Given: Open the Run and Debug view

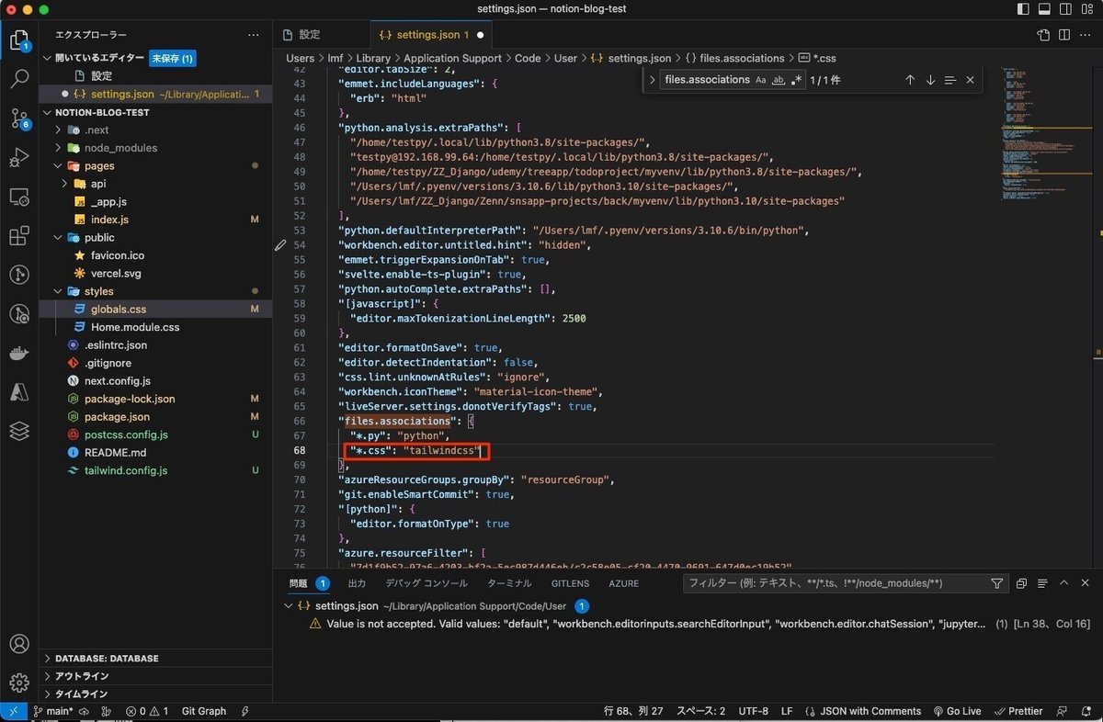Looking at the screenshot, I should [19, 158].
